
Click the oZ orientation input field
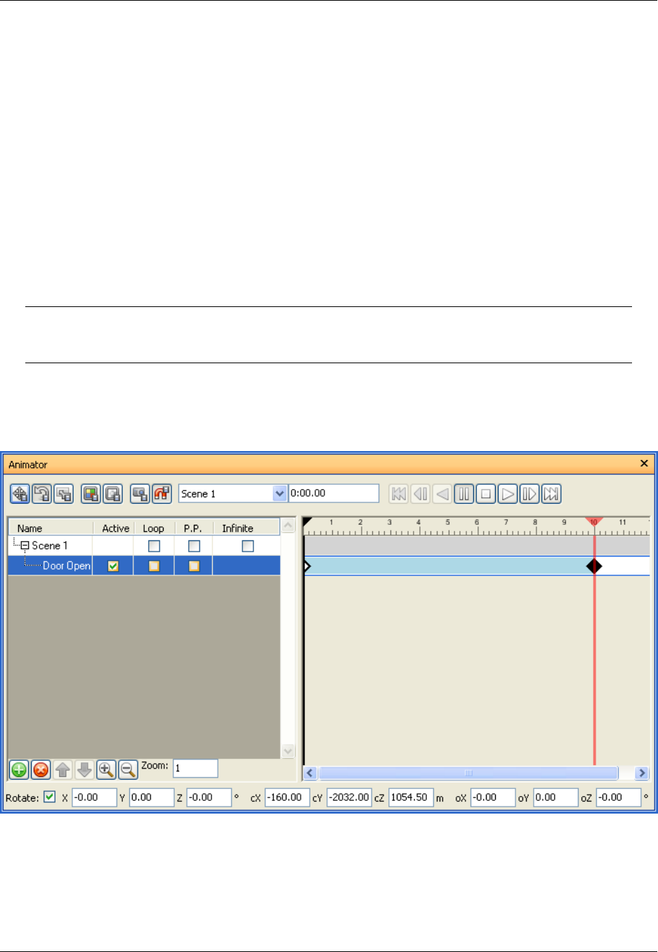(619, 797)
